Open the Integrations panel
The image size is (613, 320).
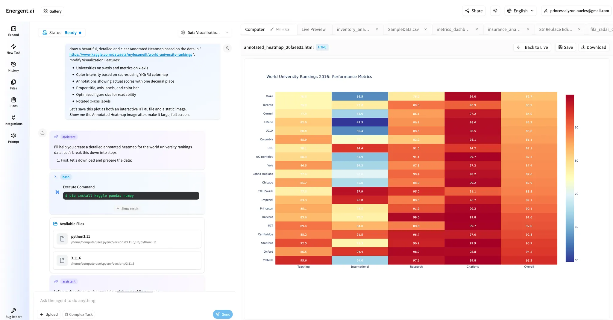13,120
